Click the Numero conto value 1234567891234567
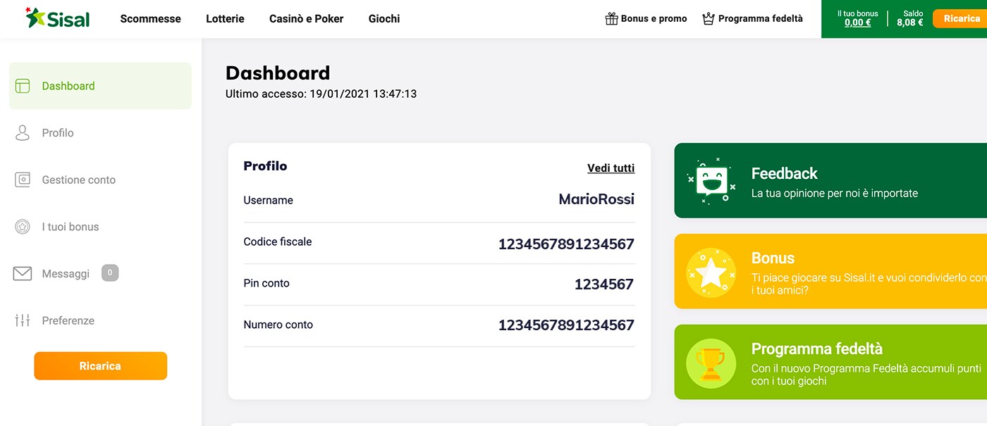 pos(566,325)
